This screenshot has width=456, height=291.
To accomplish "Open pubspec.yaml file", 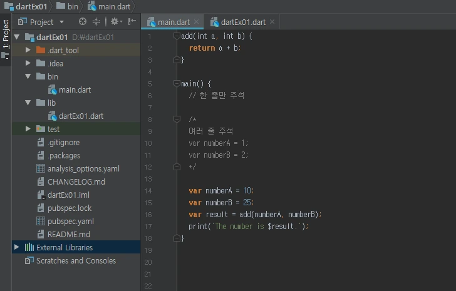I will coord(76,221).
